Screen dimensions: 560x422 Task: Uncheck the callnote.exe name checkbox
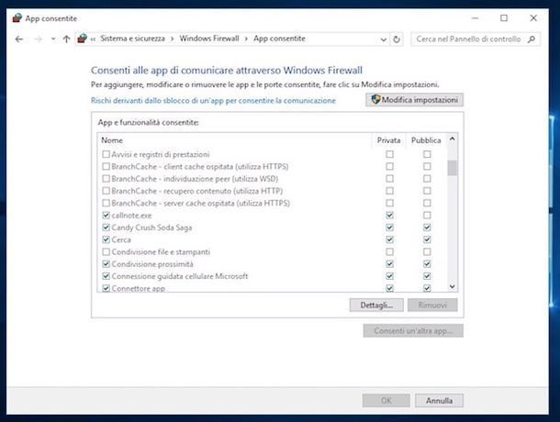(106, 216)
